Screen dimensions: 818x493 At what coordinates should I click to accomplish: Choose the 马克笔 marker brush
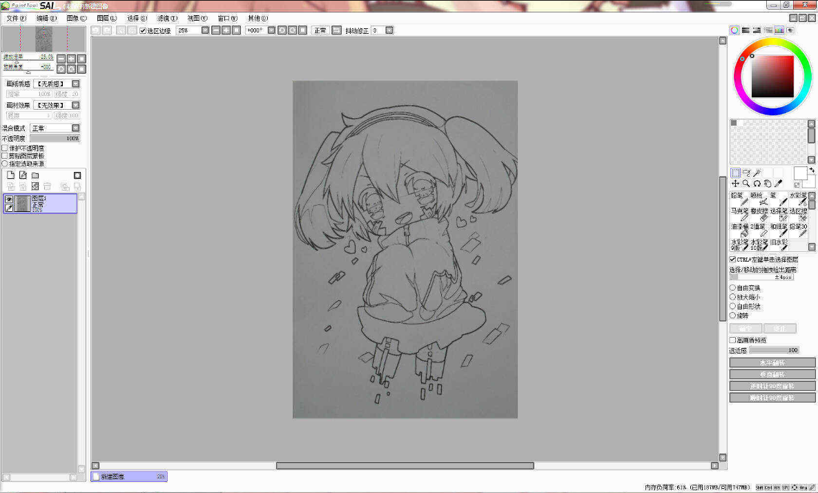(x=739, y=214)
